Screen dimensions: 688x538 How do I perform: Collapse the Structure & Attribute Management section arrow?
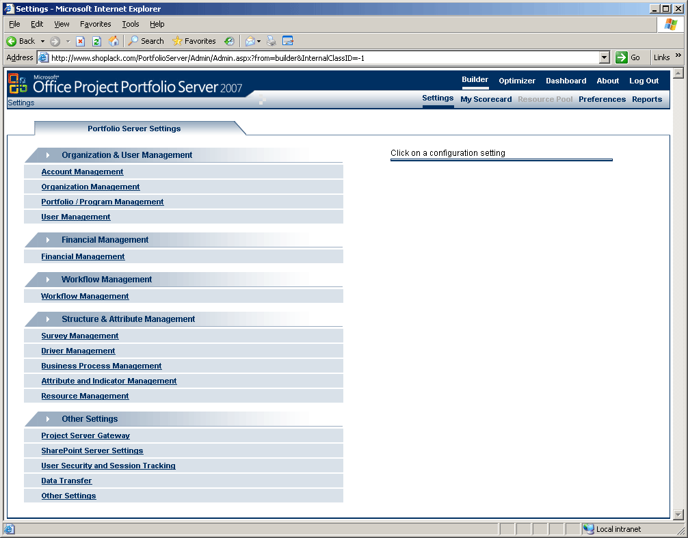click(x=48, y=319)
